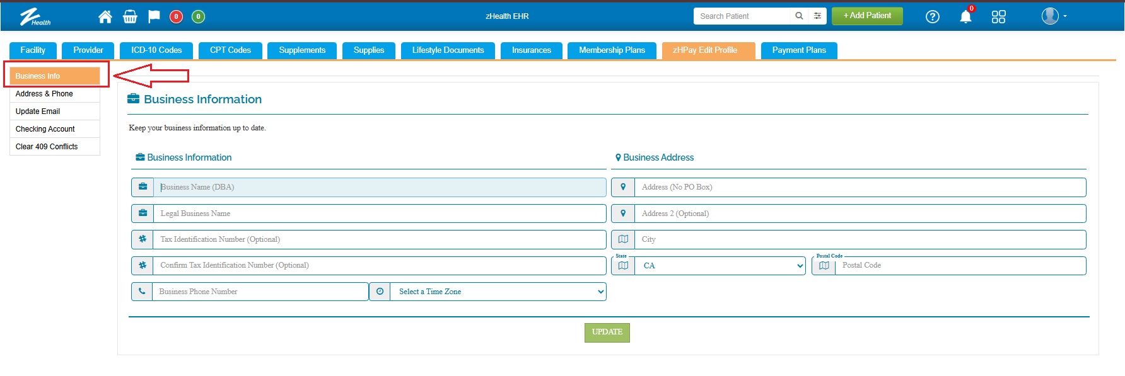Click the red counter badge in header
The width and height of the screenshot is (1125, 376).
177,17
